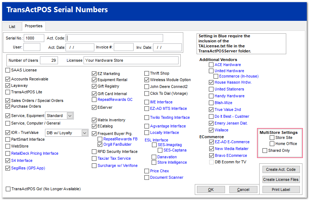Toggle EZ-AD E-Commerce checkbox
Screen dimensions: 310x201
(212, 142)
